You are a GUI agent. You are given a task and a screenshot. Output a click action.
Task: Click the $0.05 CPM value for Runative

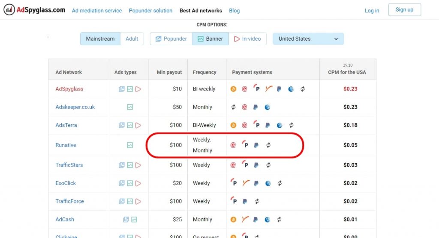coord(350,145)
